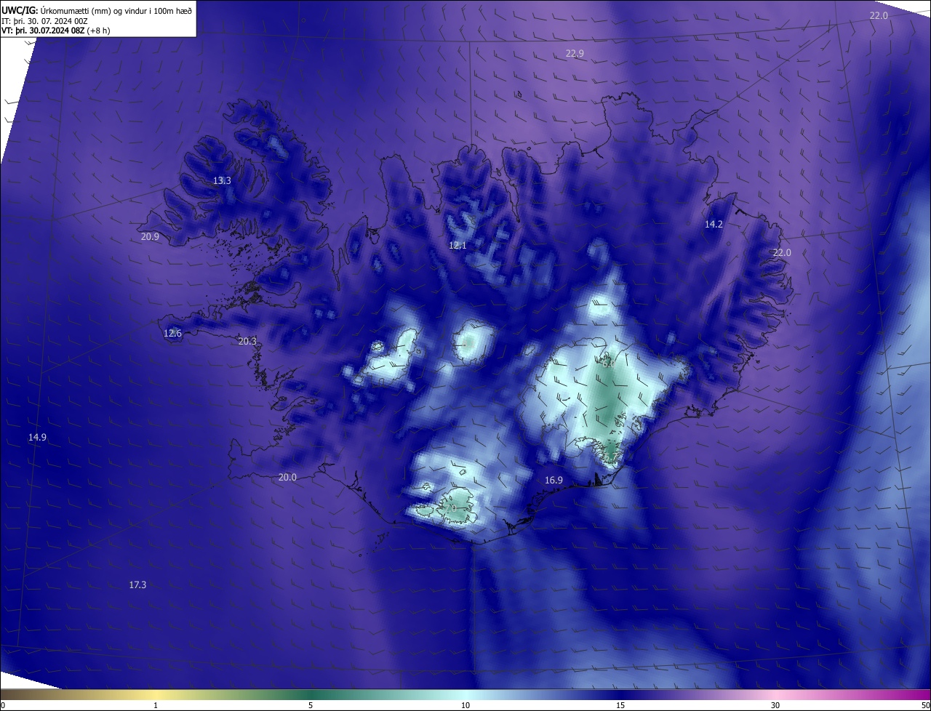Click the 14.2 value in east Iceland
Viewport: 931px width, 711px height.
(714, 225)
